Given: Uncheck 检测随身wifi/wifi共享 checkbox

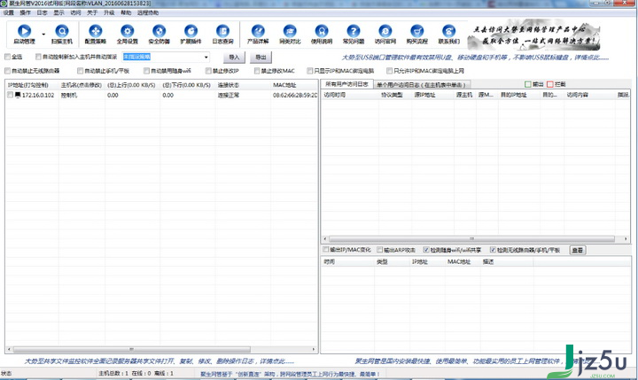Looking at the screenshot, I should coord(426,250).
